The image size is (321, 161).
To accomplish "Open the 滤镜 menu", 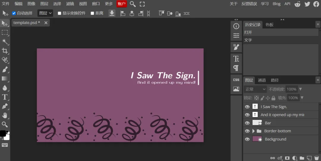I will (70, 4).
